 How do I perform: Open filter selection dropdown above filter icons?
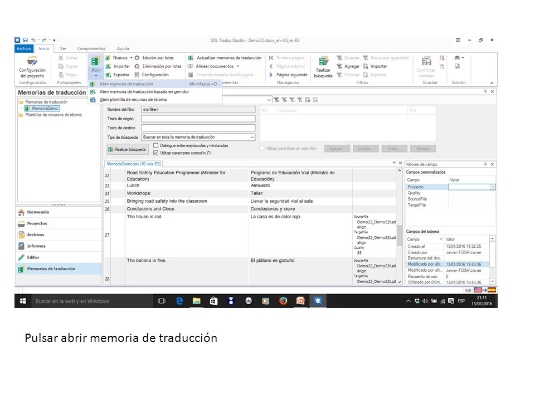[x=269, y=100]
